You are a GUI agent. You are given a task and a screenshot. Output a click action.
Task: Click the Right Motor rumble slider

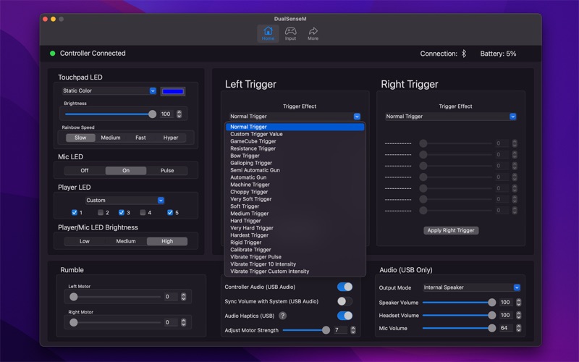pyautogui.click(x=115, y=322)
